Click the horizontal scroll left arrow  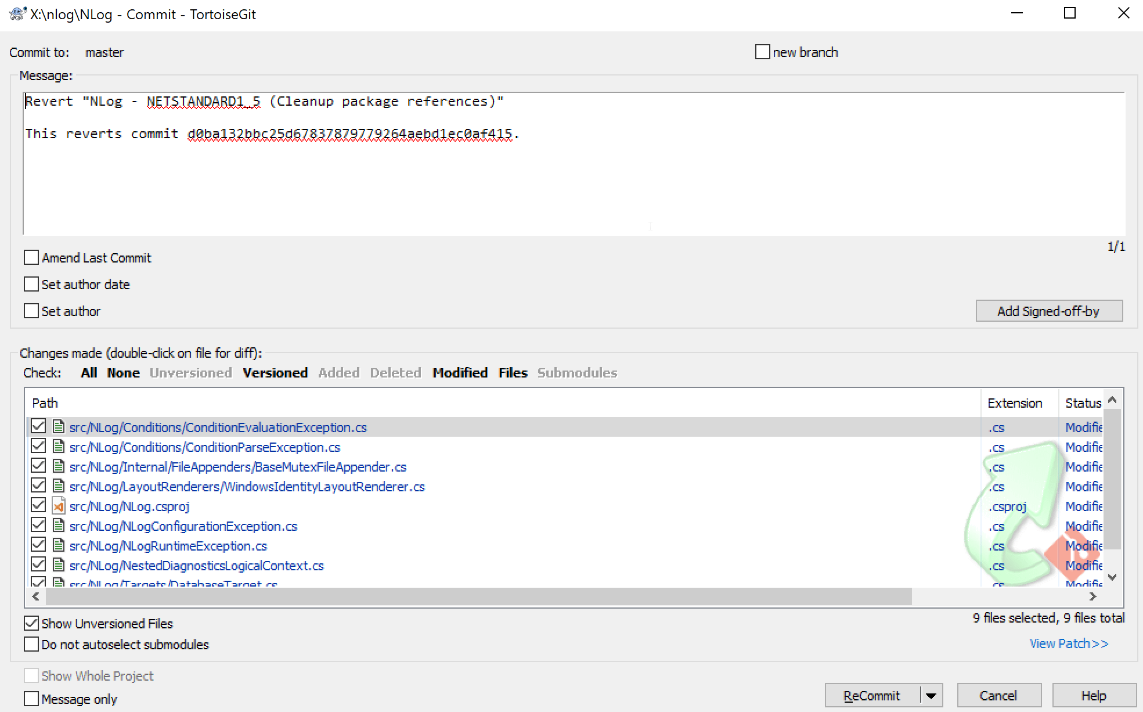pyautogui.click(x=36, y=596)
